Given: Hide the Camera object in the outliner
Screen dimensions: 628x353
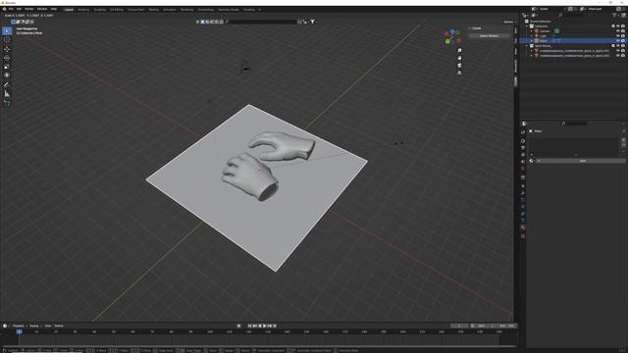Looking at the screenshot, I should 618,30.
